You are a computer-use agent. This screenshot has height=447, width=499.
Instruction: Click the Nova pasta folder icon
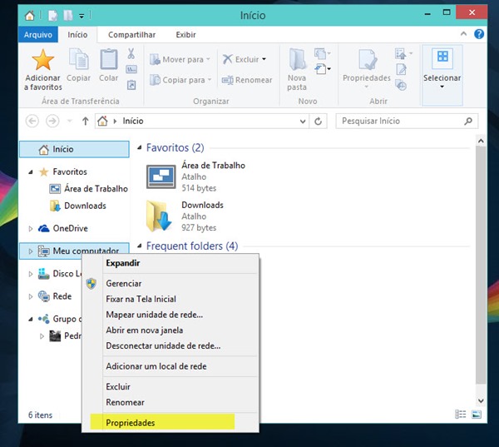coord(297,59)
